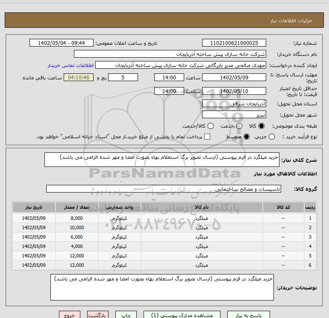Click the delivery province field آذربایجان شرقی
329x318 pixels.
pyautogui.click(x=234, y=104)
